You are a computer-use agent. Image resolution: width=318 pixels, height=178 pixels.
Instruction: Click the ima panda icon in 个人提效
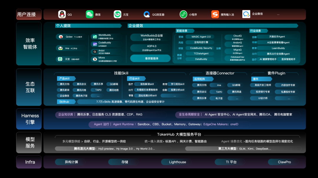[60, 48]
